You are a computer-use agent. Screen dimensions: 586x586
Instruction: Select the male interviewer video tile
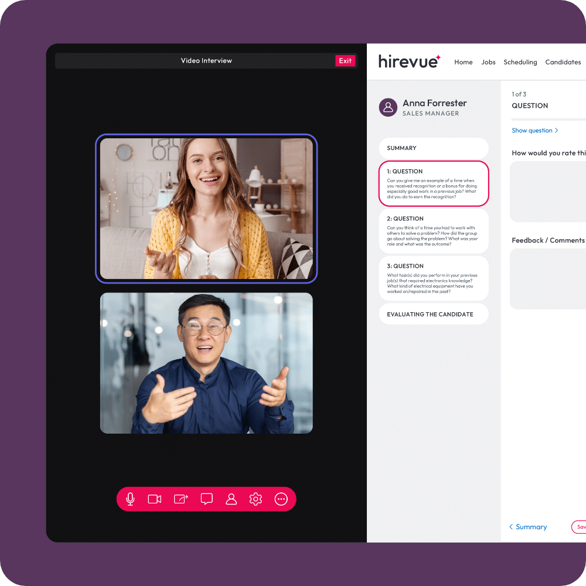pyautogui.click(x=206, y=363)
